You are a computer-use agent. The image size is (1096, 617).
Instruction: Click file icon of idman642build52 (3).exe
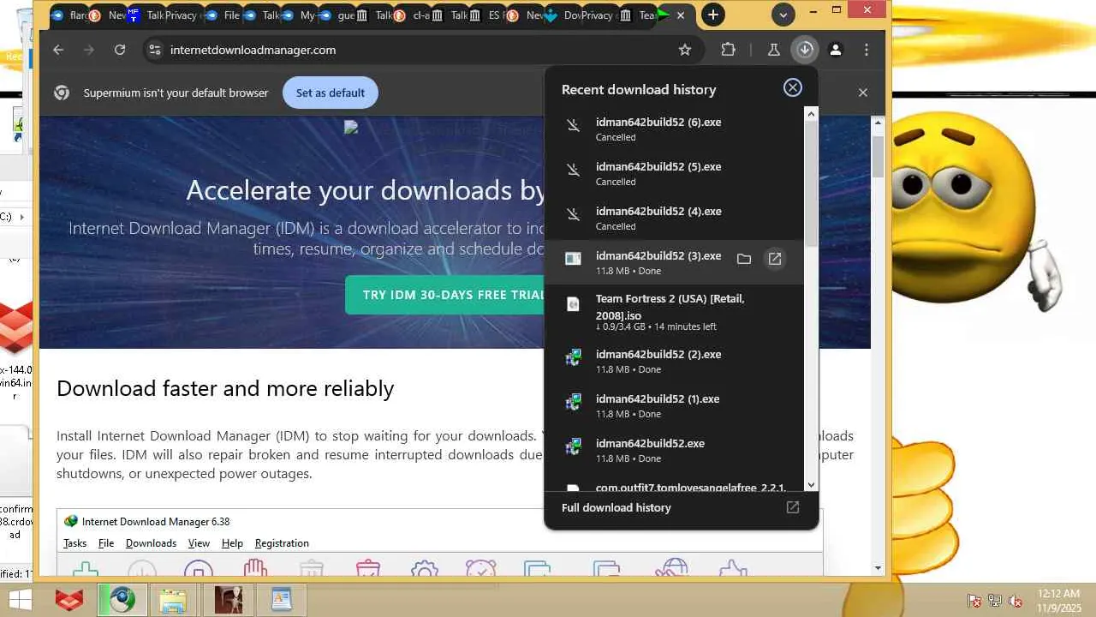574,259
